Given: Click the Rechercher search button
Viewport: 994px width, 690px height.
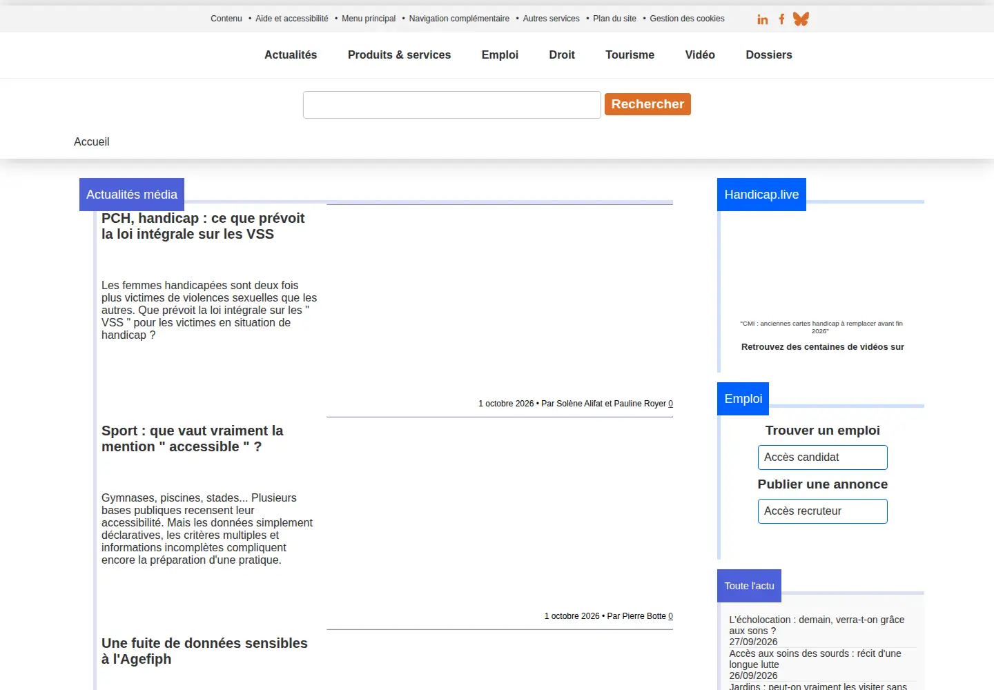Looking at the screenshot, I should click(647, 104).
